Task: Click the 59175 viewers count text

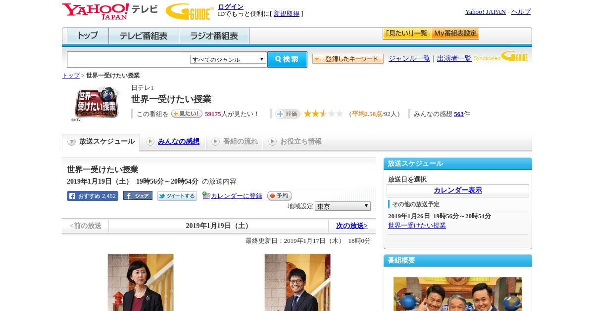Action: click(213, 114)
